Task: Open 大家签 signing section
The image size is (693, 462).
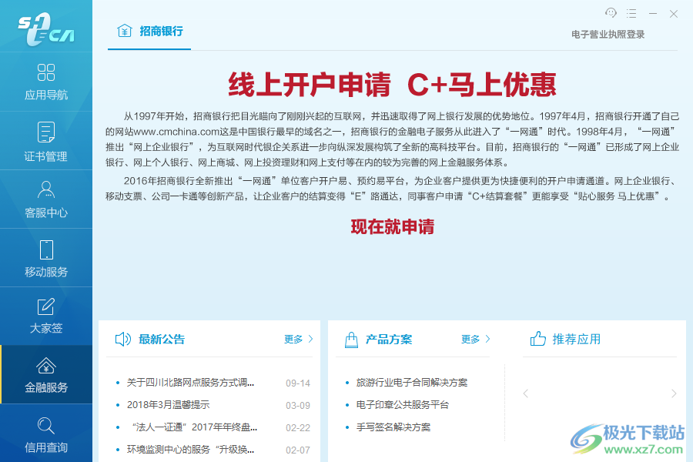Action: (x=46, y=316)
